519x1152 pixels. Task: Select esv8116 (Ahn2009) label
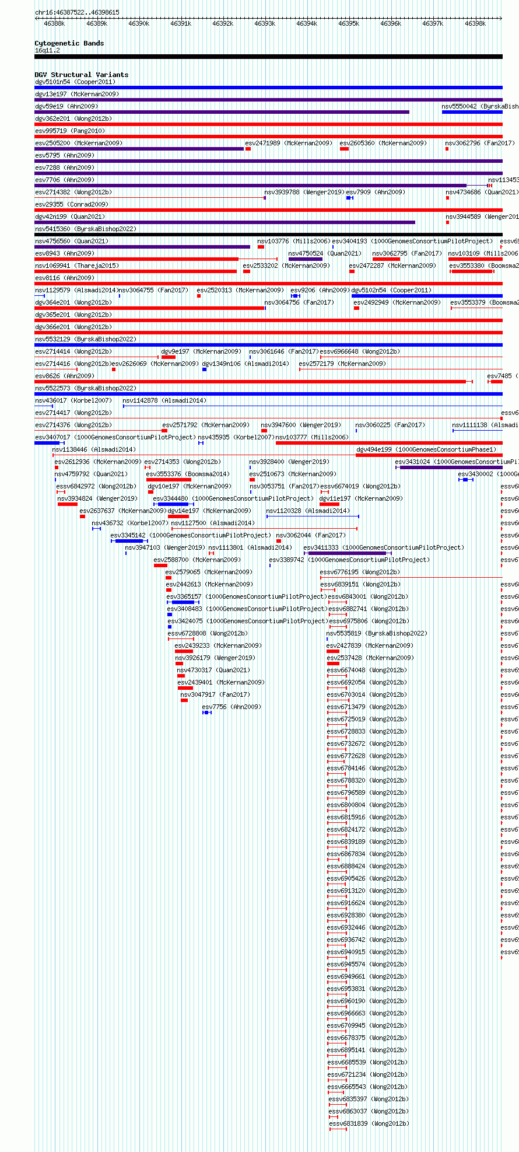(x=65, y=278)
